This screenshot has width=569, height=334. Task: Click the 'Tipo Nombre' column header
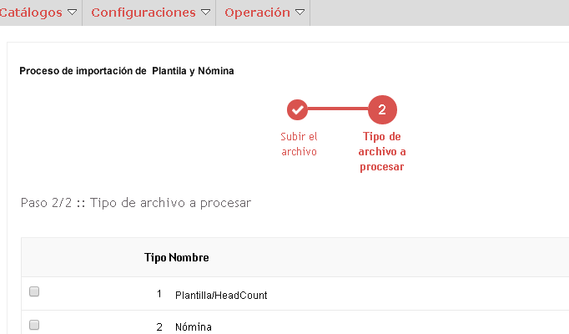pyautogui.click(x=176, y=257)
